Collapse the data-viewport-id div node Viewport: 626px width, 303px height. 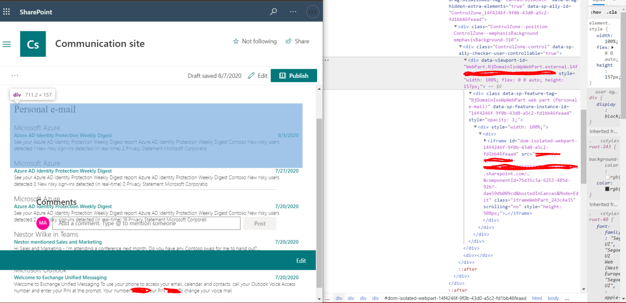point(465,60)
